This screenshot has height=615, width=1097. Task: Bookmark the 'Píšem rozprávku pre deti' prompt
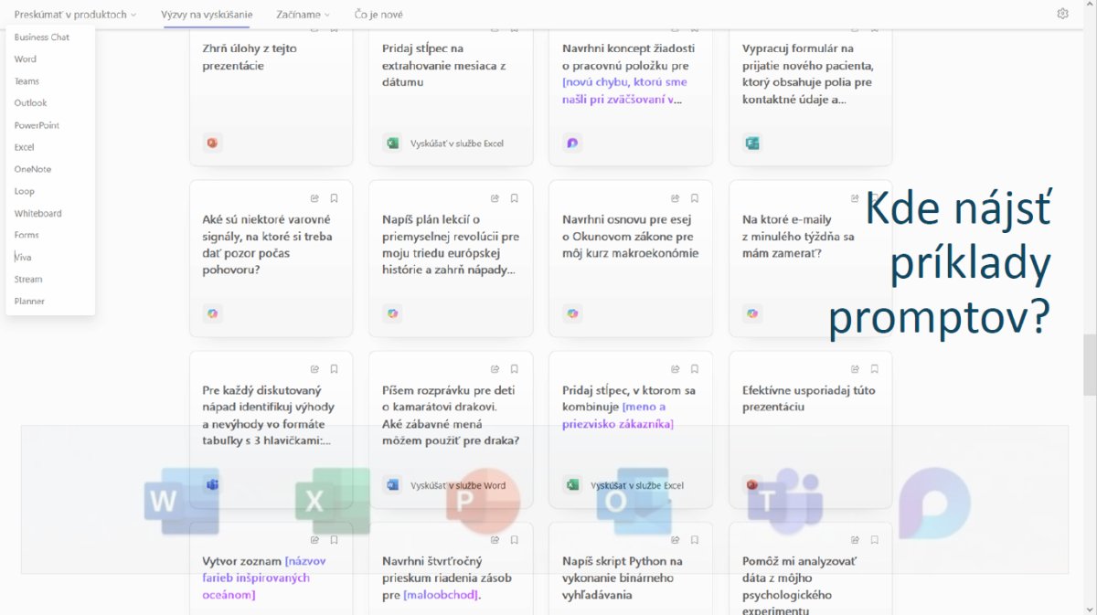coord(515,369)
